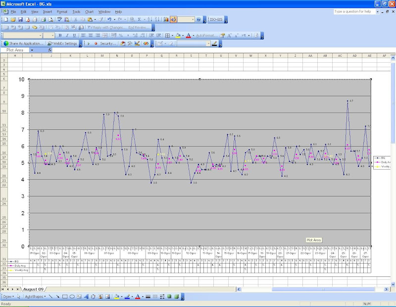The image size is (396, 307).
Task: Open the Draw menu dropdown
Action: tap(9, 297)
